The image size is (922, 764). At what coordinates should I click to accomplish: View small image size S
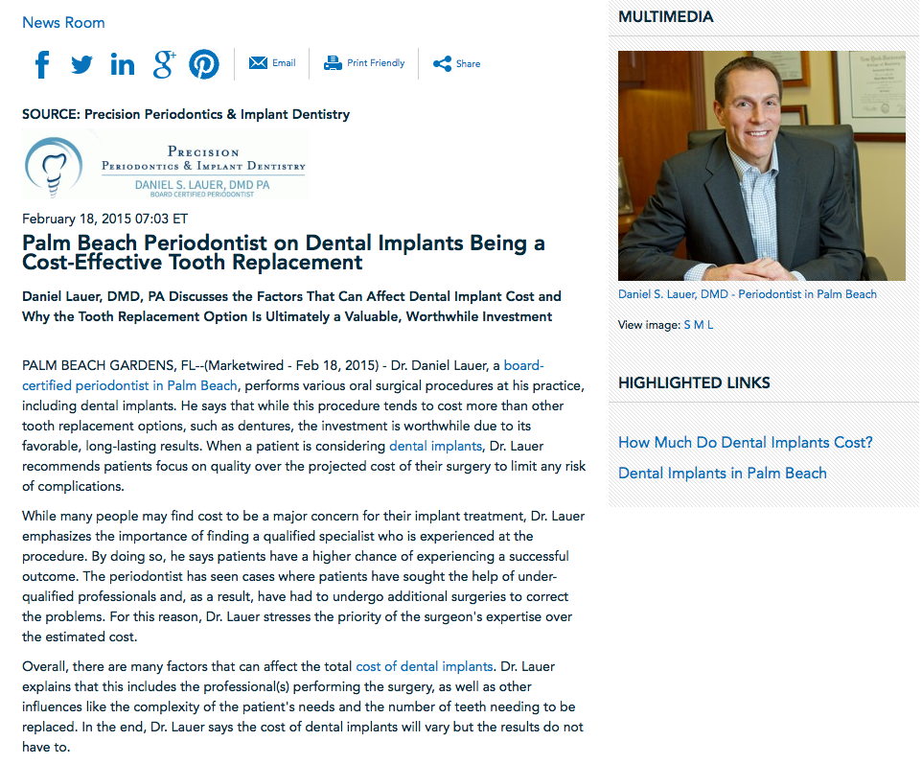(687, 325)
